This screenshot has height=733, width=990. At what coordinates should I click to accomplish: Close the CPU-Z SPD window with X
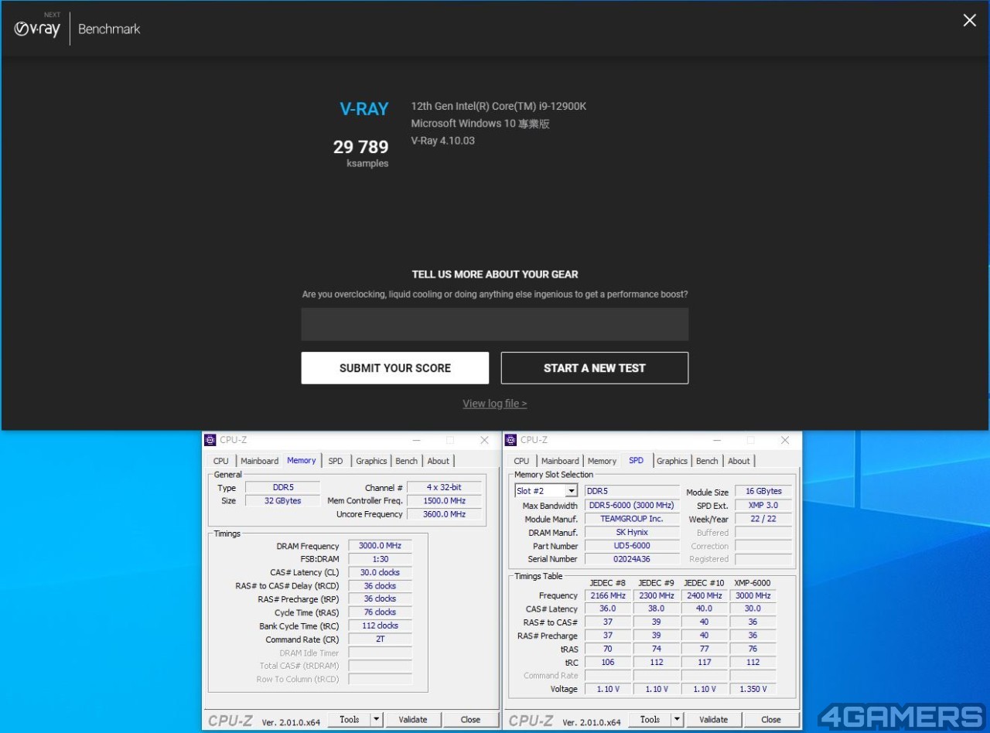click(x=785, y=440)
